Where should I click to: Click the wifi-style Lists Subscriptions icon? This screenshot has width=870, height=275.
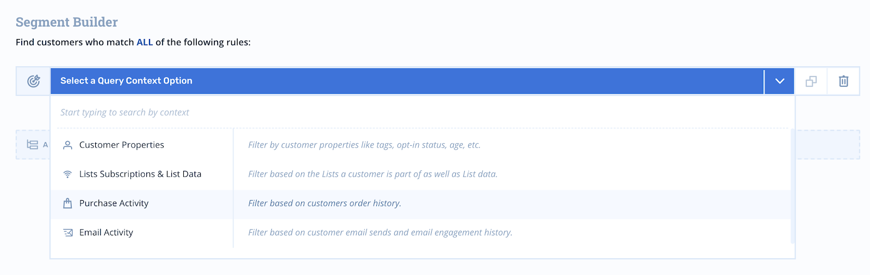(x=67, y=174)
